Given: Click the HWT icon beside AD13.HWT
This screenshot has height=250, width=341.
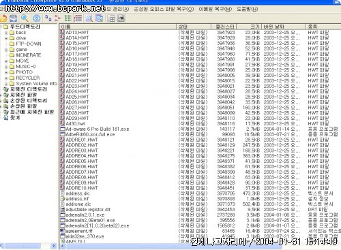Looking at the screenshot, I should (x=62, y=32).
